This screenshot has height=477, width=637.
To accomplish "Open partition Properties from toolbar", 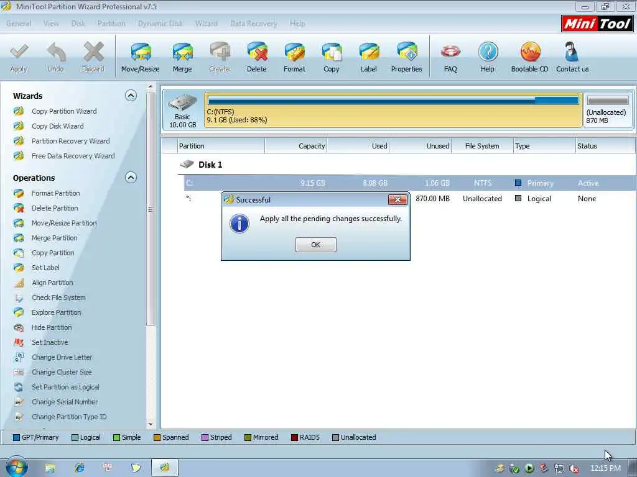I will coord(406,58).
